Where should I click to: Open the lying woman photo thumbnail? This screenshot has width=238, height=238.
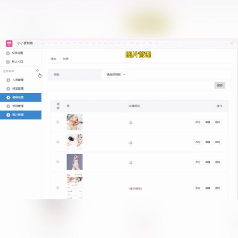(x=74, y=142)
